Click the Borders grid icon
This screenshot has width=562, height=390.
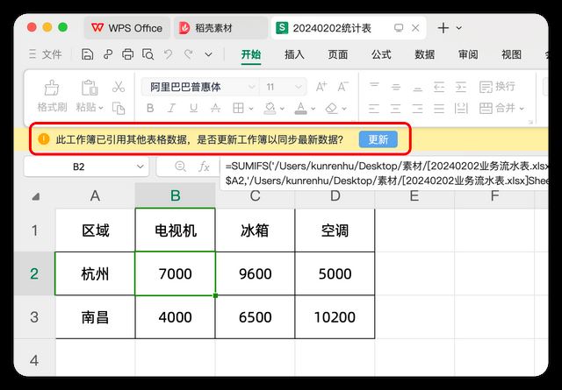pos(238,108)
